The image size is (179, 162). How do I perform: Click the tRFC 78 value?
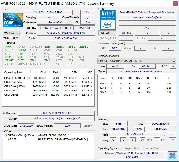pyautogui.click(x=172, y=140)
